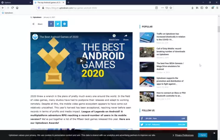Image resolution: width=220 pixels, height=140 pixels.
Task: Click the address bar URL field
Action: coord(98,8)
